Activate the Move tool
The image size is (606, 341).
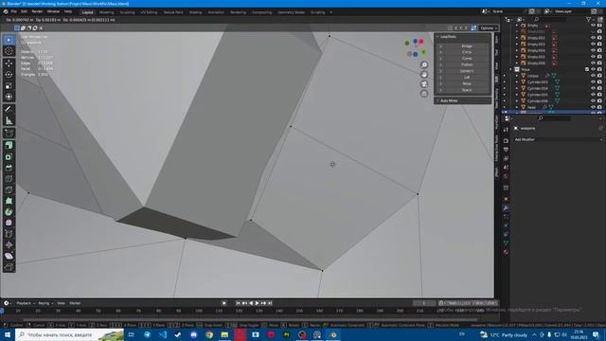point(9,63)
